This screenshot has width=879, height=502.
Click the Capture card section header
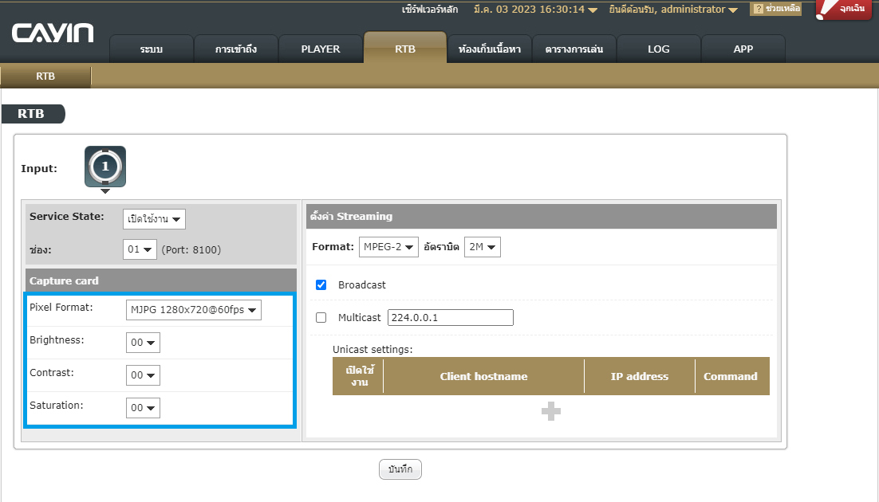coord(161,280)
